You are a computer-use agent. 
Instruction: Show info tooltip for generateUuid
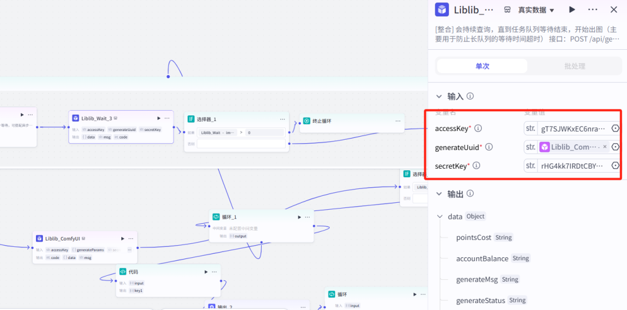click(489, 147)
